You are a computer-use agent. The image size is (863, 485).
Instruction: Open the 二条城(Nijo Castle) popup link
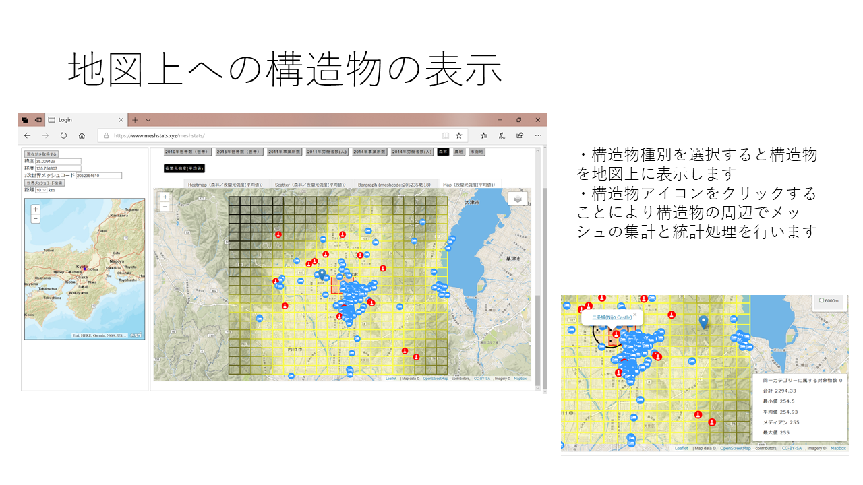click(612, 317)
